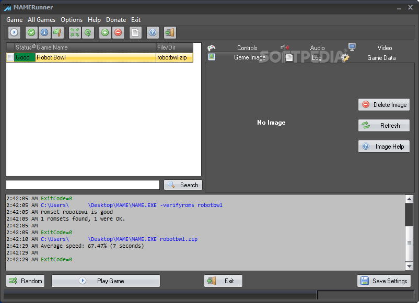
Task: Click the green flag toolbar icon
Action: (x=57, y=32)
